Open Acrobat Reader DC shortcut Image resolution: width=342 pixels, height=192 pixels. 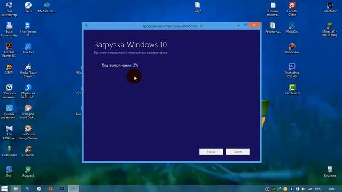click(x=9, y=50)
